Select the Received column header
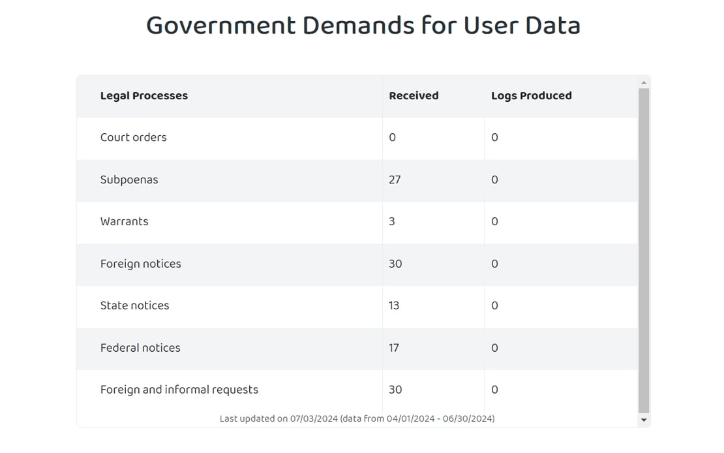The height and width of the screenshot is (453, 724). (414, 96)
